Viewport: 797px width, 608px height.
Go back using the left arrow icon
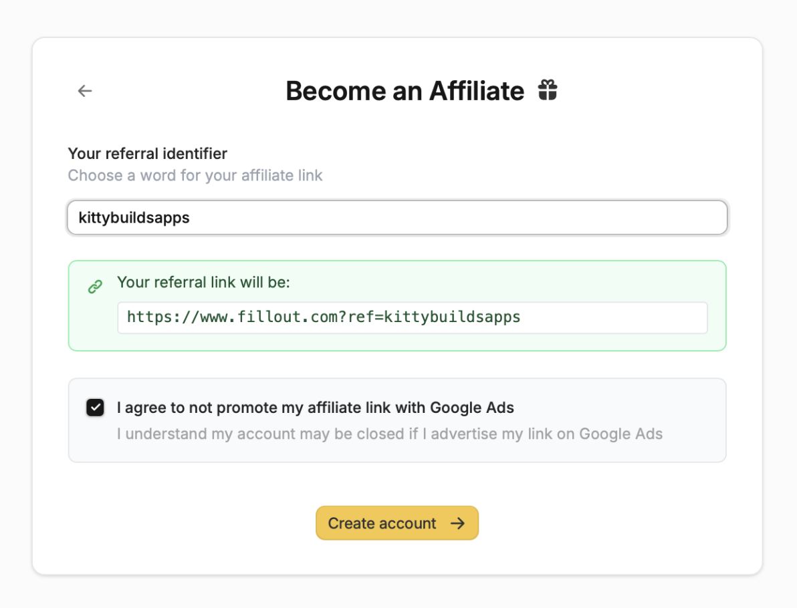(85, 91)
